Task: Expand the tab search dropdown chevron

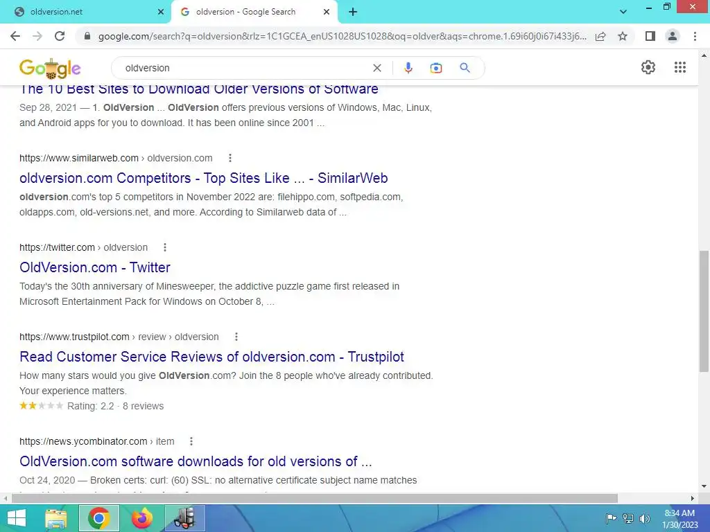Action: [x=623, y=12]
